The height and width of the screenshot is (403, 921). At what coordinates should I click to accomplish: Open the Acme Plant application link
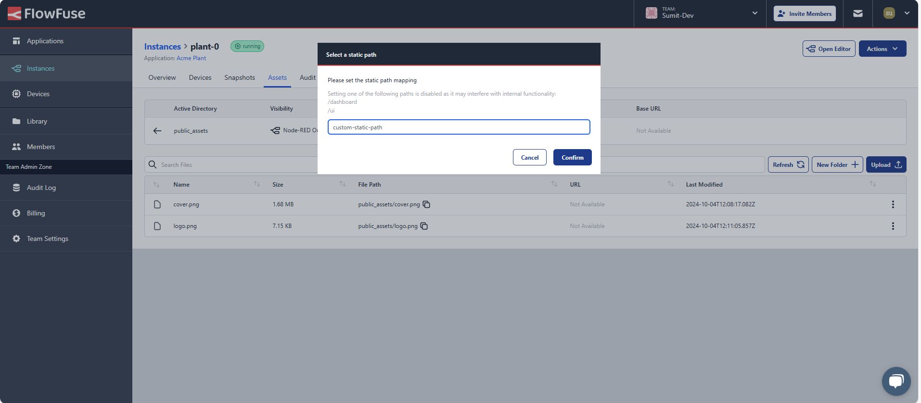(191, 58)
